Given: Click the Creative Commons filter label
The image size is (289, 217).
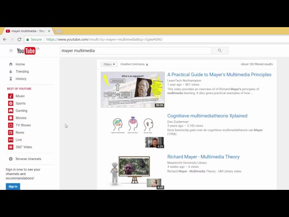Looking at the screenshot, I should coord(132,64).
